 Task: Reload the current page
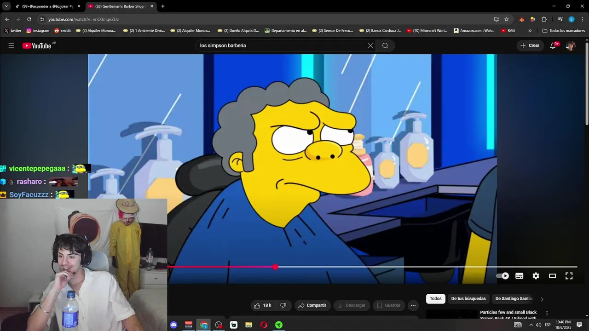tap(29, 19)
